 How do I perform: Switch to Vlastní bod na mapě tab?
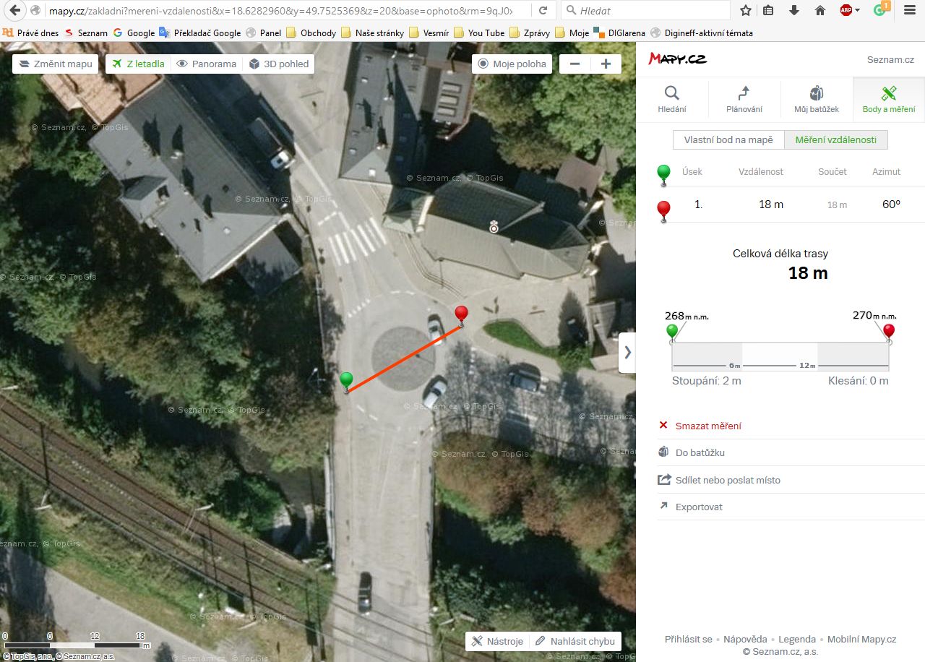[x=728, y=140]
